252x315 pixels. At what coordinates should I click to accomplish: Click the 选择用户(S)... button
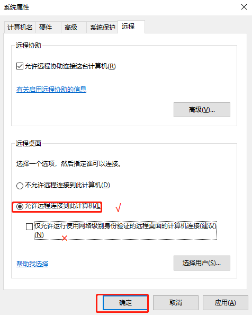pos(202,263)
